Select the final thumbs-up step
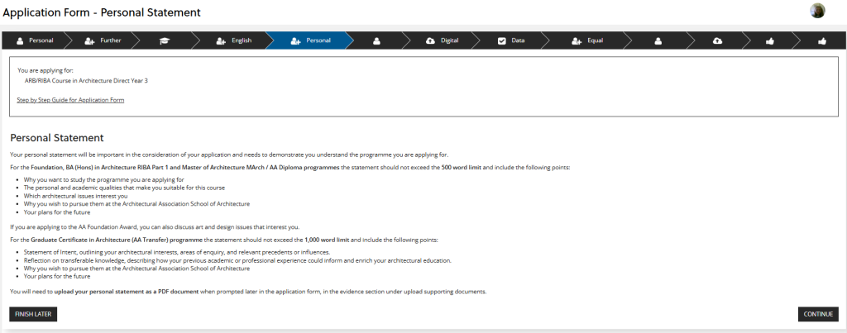This screenshot has height=333, width=847. [x=822, y=40]
